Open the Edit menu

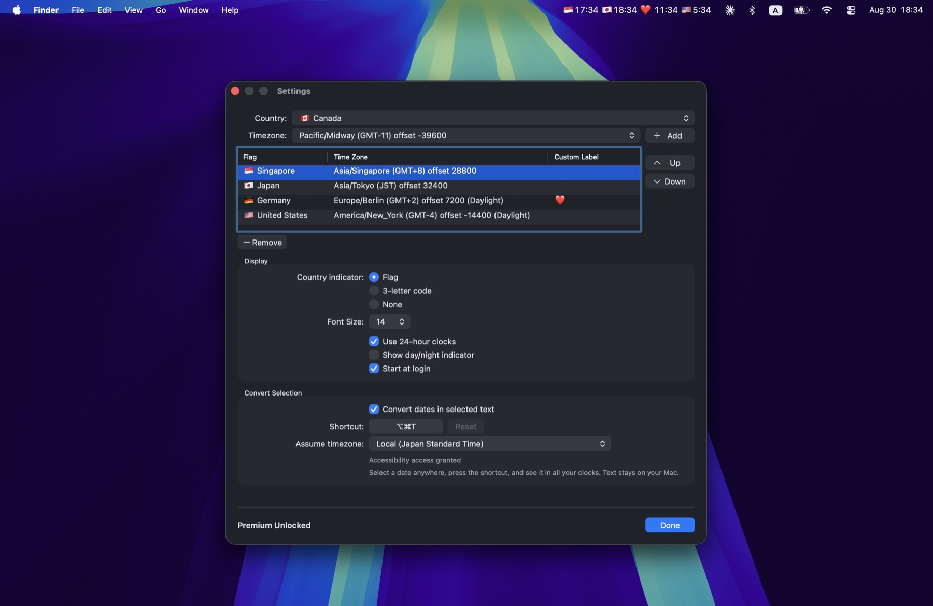[x=104, y=10]
